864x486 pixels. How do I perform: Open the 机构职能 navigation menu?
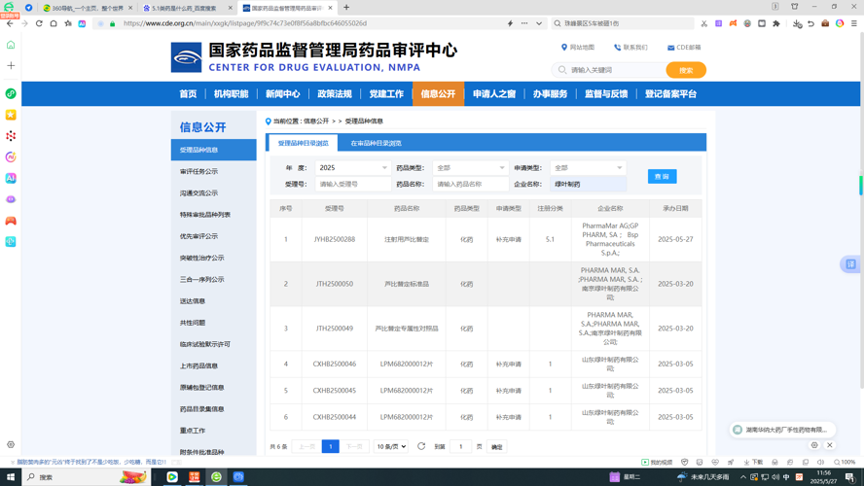(231, 94)
